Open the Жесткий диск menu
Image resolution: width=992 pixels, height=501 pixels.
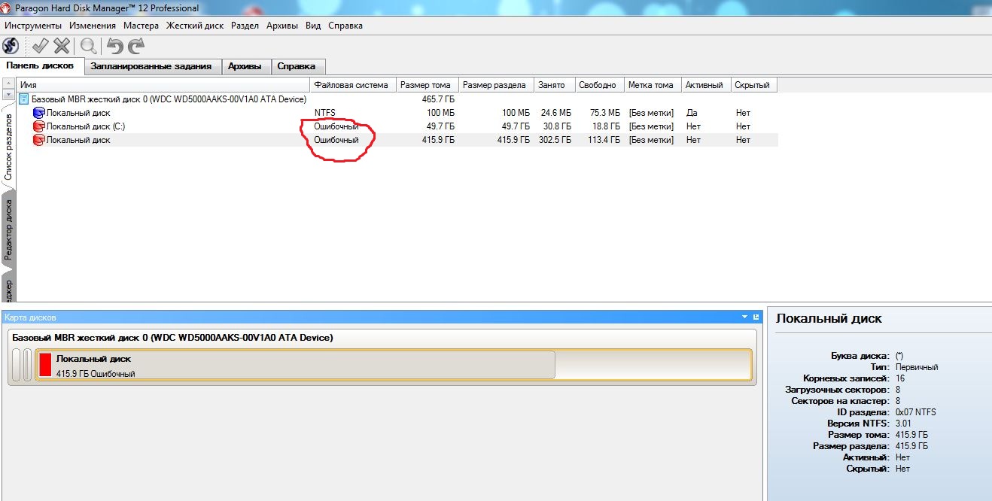click(x=195, y=26)
